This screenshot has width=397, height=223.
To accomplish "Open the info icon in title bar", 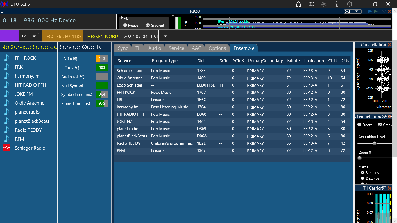I will [337, 4].
